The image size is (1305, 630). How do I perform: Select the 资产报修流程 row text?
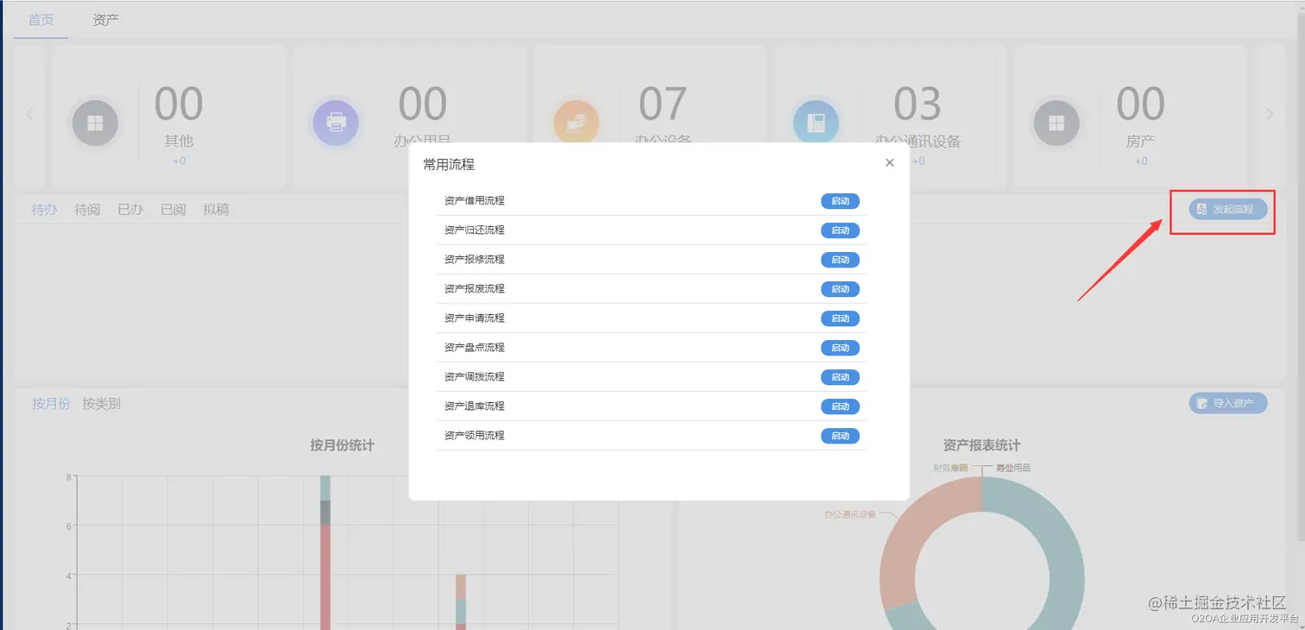(474, 259)
